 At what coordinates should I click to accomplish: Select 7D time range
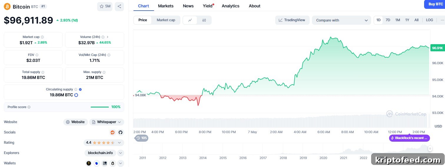tap(388, 20)
